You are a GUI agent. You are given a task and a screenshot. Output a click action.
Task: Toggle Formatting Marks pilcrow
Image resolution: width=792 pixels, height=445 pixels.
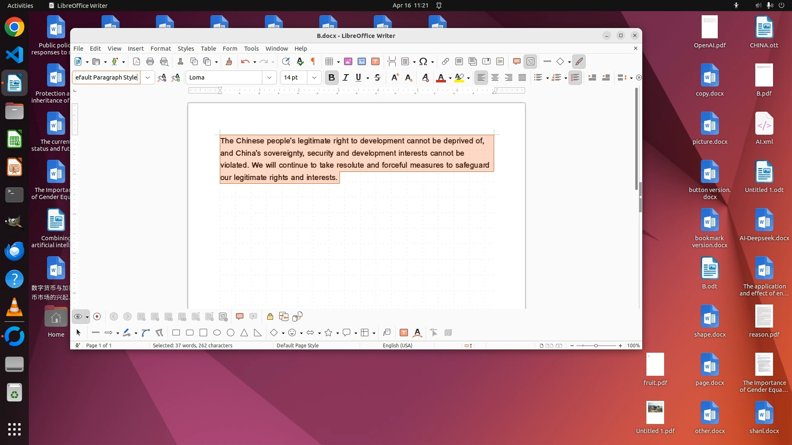(313, 62)
